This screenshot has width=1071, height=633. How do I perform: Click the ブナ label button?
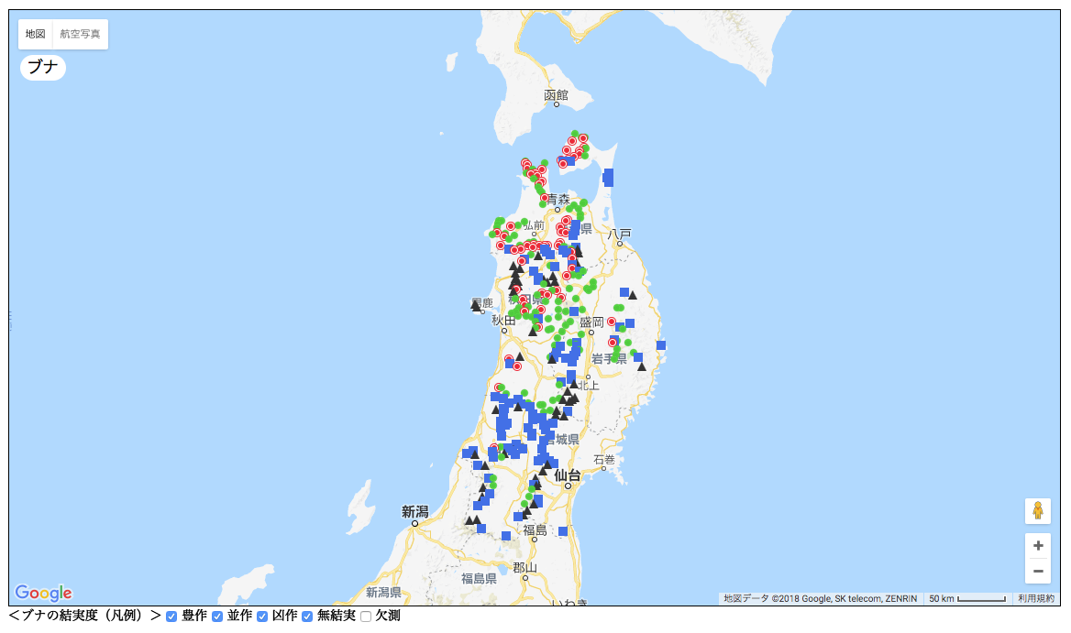coord(43,67)
